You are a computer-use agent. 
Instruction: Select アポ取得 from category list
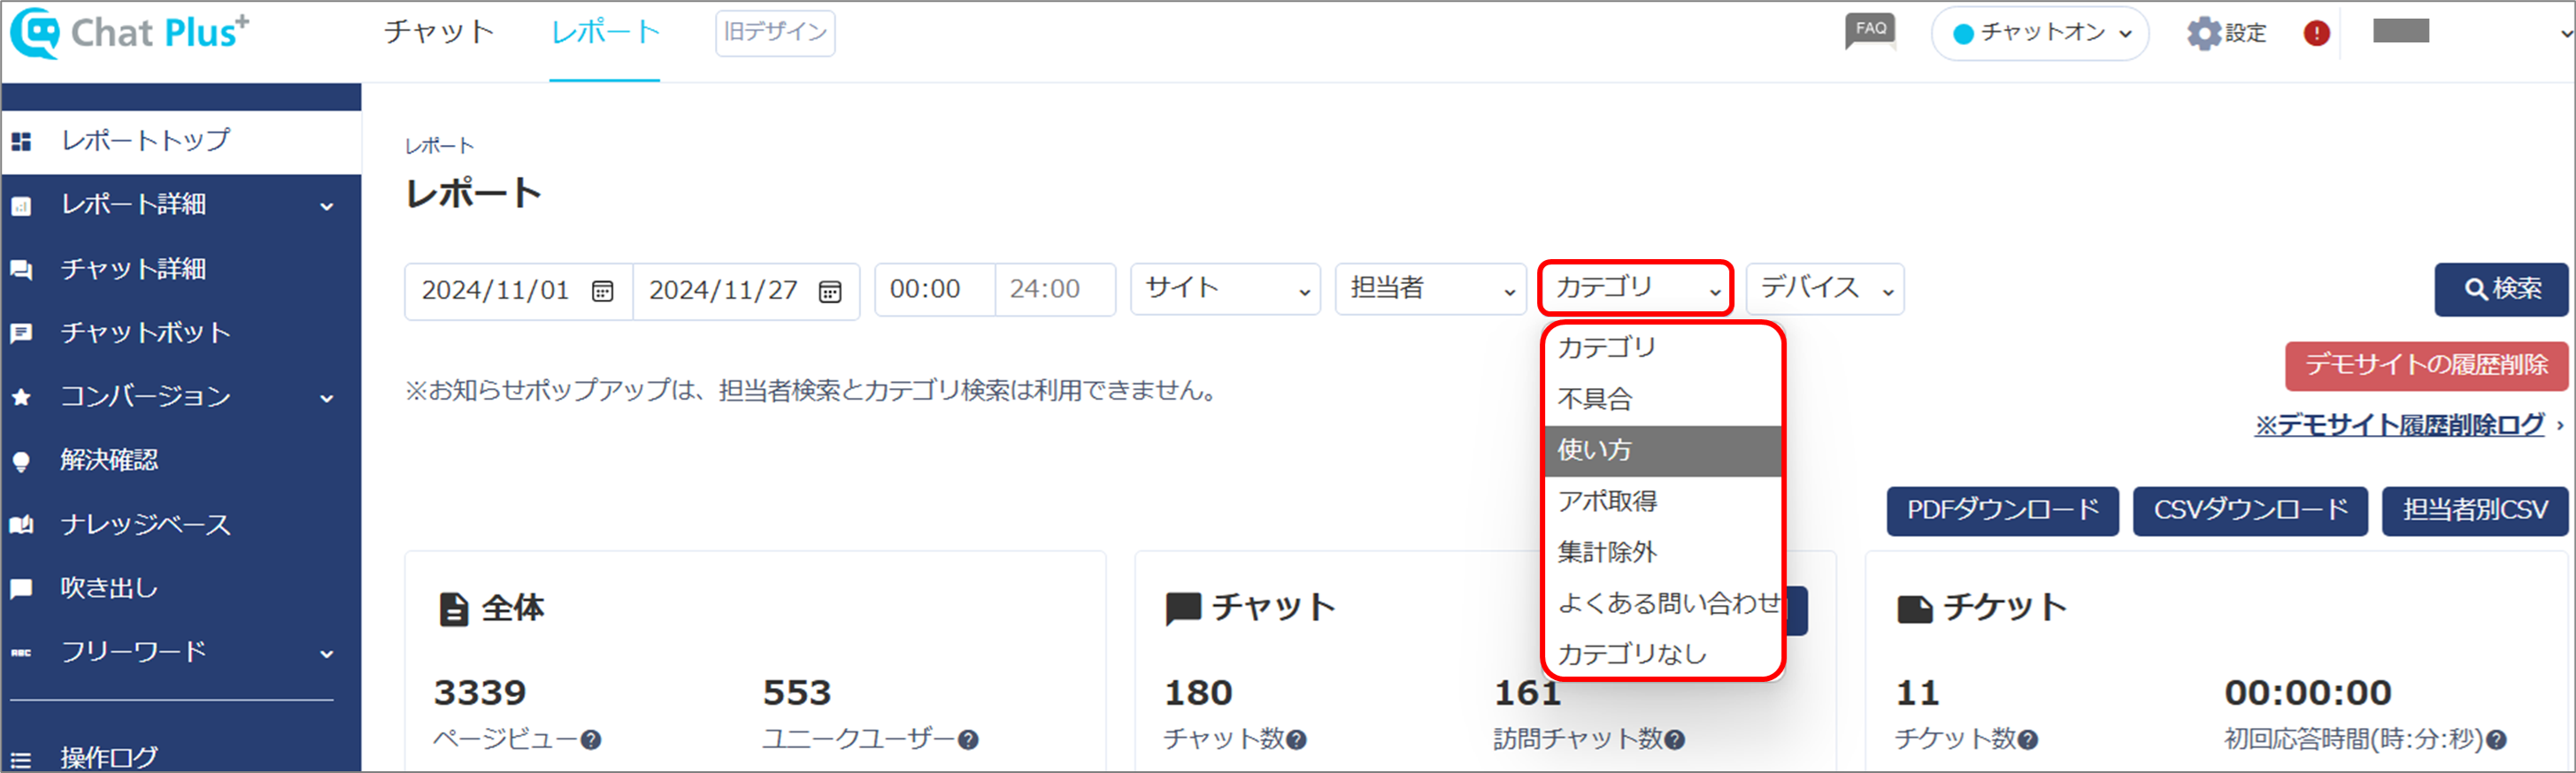1663,501
